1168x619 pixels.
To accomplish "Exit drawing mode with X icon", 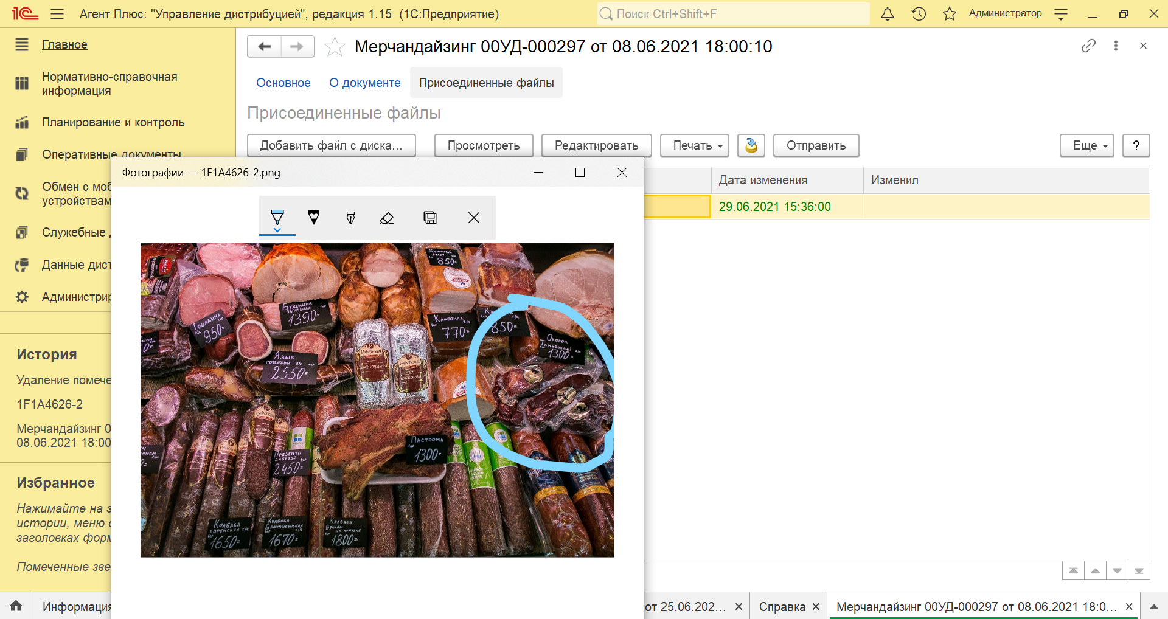I will click(x=474, y=218).
